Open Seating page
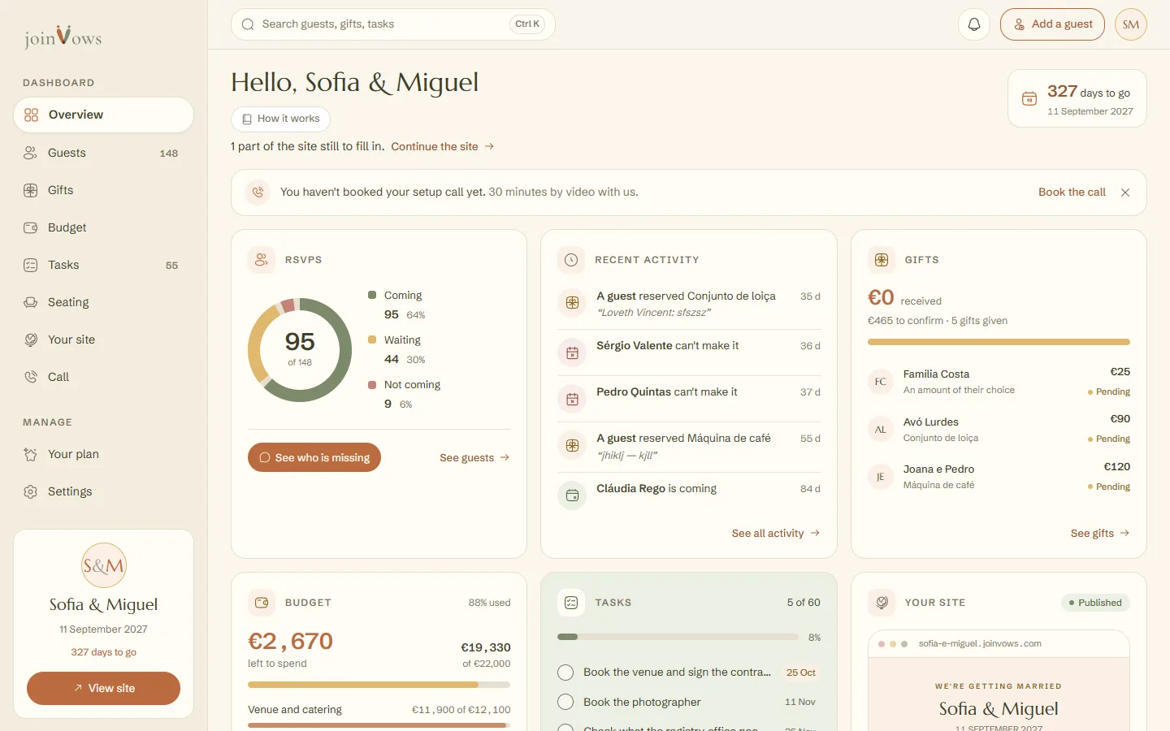Viewport: 1170px width, 731px height. coord(103,302)
